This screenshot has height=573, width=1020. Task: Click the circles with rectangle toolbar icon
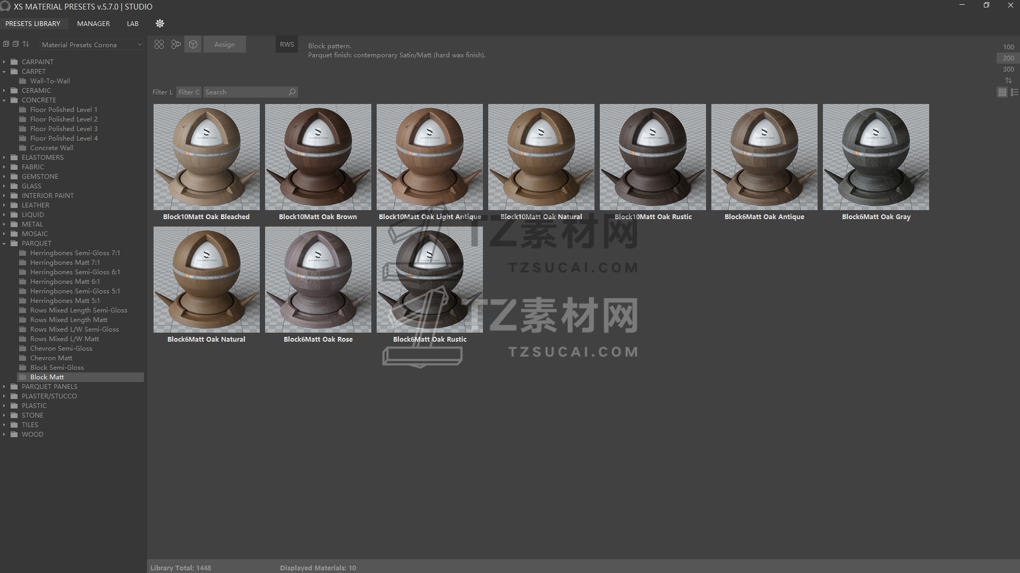[x=176, y=45]
